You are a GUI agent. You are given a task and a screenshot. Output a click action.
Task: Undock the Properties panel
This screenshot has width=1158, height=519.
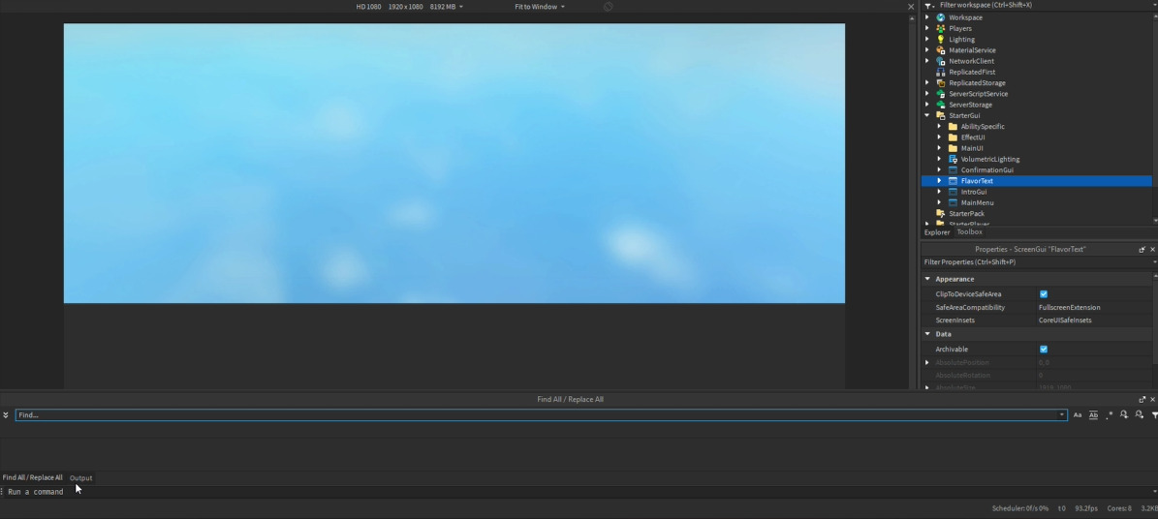(1142, 250)
